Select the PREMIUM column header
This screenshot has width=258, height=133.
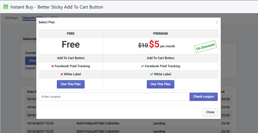click(160, 34)
